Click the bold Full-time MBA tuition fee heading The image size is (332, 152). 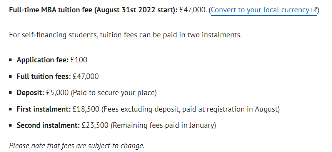point(93,10)
